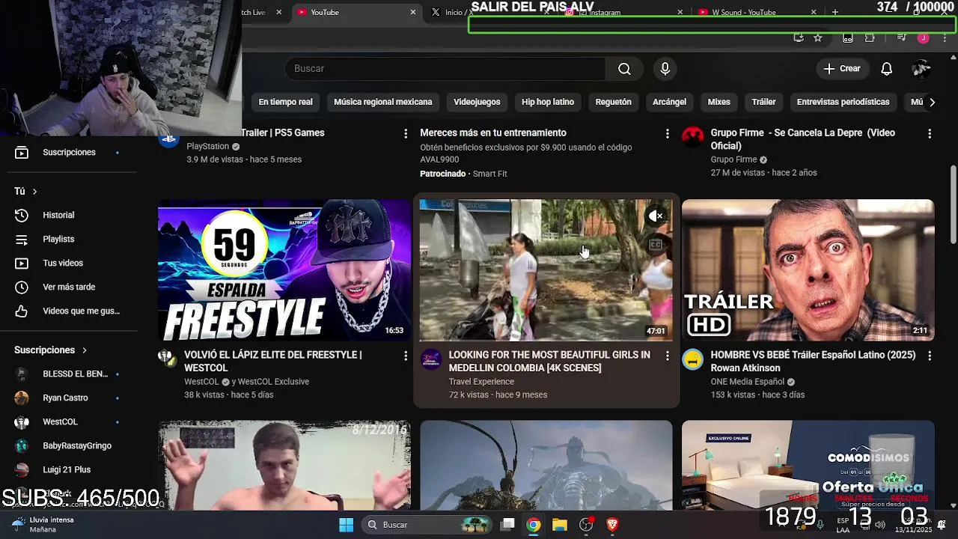This screenshot has width=958, height=539.
Task: Open Ver más tarde list
Action: (69, 287)
